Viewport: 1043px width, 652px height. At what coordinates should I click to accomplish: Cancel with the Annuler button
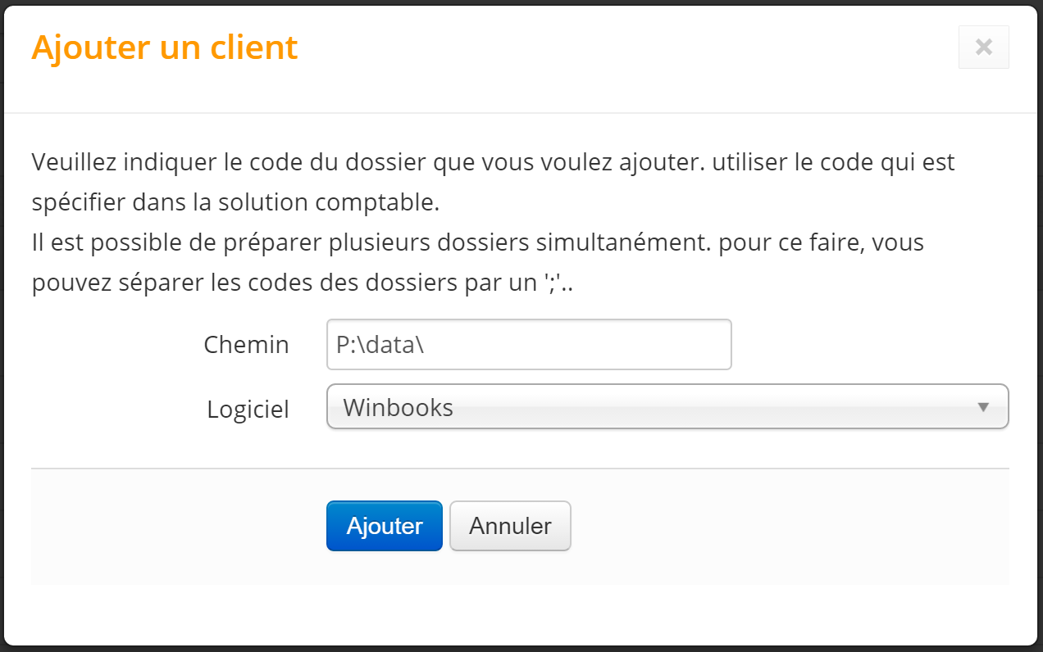click(x=510, y=526)
